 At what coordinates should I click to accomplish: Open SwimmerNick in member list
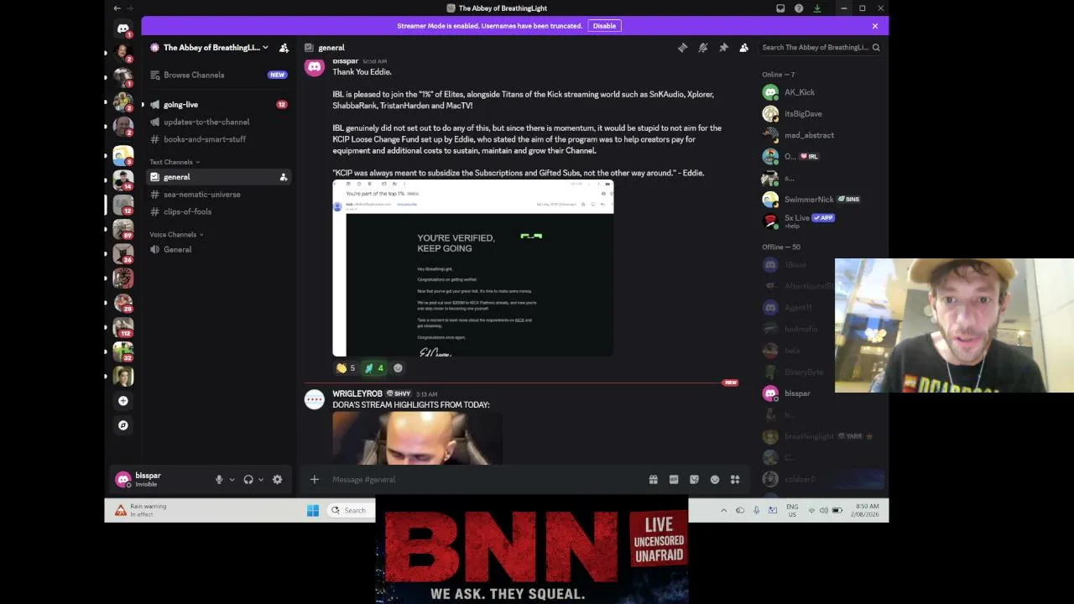pyautogui.click(x=822, y=200)
